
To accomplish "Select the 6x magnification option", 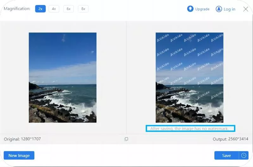I will [68, 9].
